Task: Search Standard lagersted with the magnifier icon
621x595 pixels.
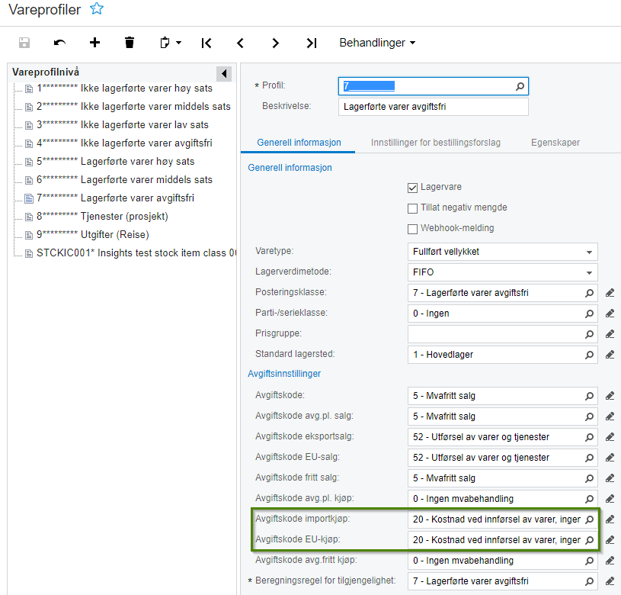Action: pyautogui.click(x=589, y=355)
